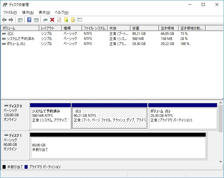The height and width of the screenshot is (178, 224).
Task: Toggle the action pane toolbar icon
Action: click(36, 20)
